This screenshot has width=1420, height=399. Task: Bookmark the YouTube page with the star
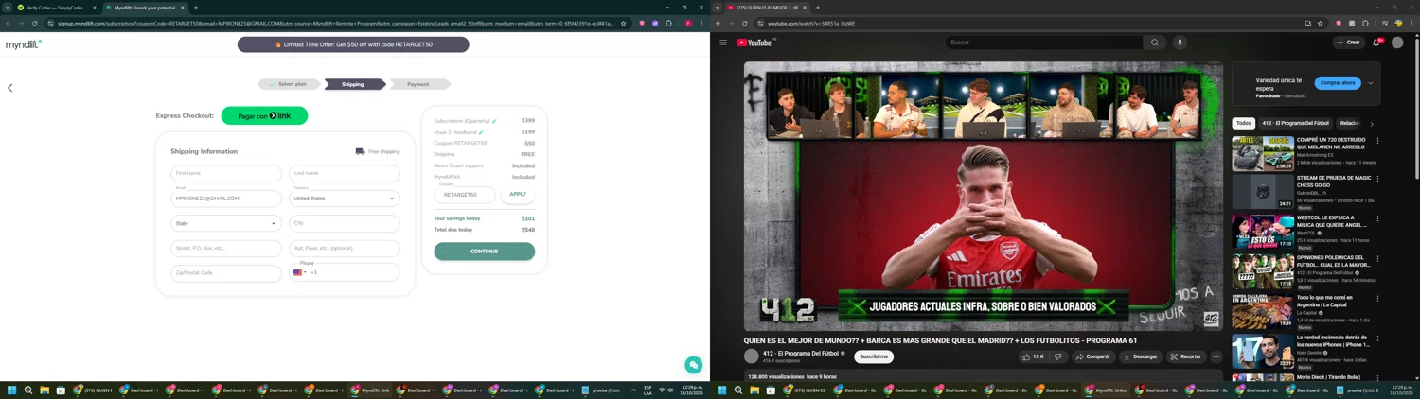coord(1320,24)
